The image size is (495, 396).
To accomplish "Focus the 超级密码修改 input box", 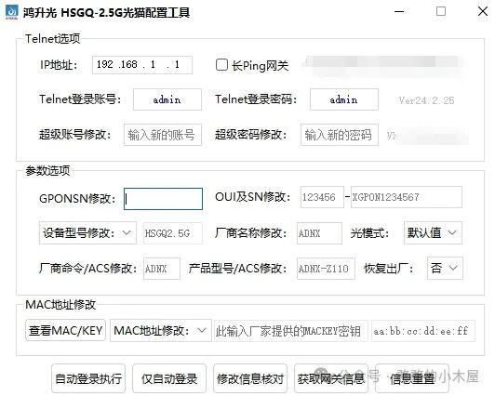I will pos(340,135).
